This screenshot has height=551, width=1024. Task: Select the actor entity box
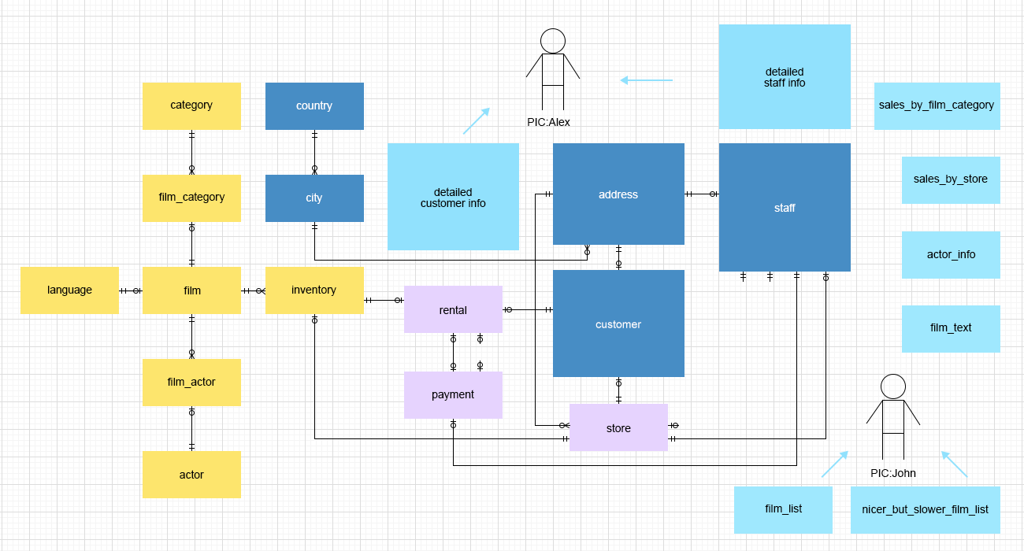191,475
